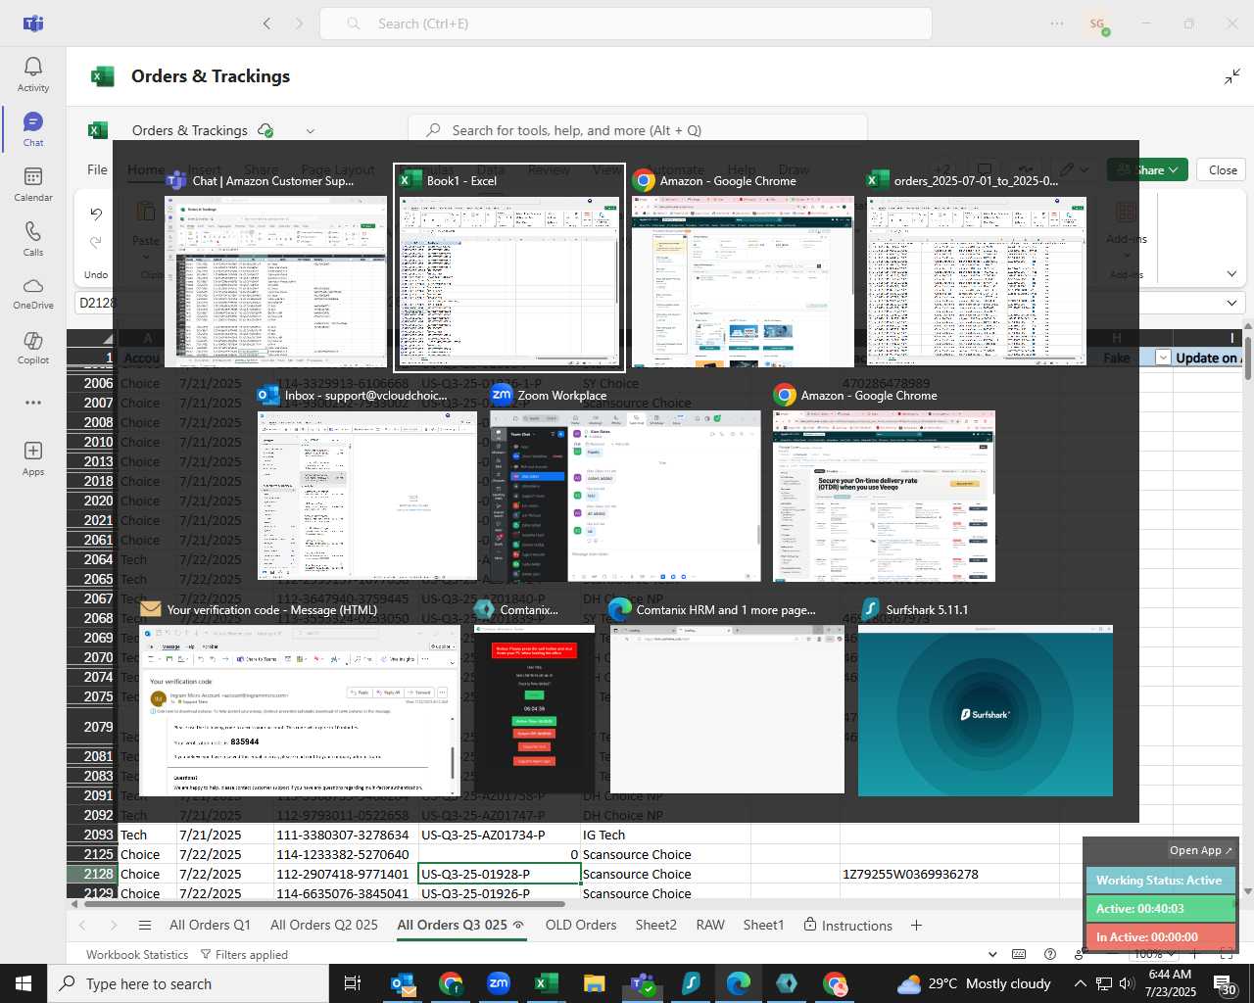
Task: Add a new sheet with plus icon
Action: click(916, 925)
